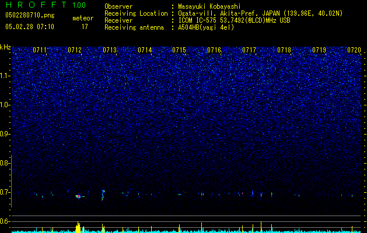Click the receiving location Ogata-vill. Akita-Pref. text

point(261,13)
